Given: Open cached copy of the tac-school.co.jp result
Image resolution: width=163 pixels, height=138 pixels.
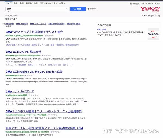Looking at the screenshot, I should point(55,132).
